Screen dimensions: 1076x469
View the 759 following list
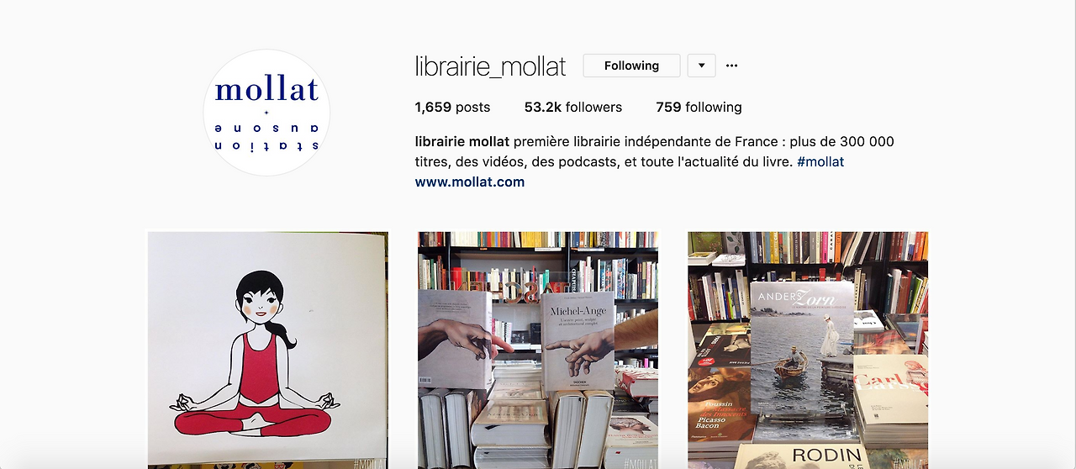coord(699,107)
